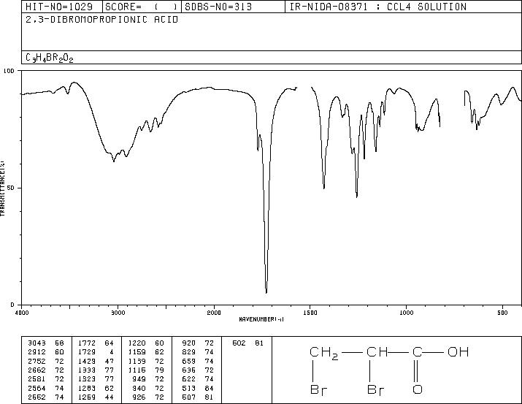Click peak table entry 3043
This screenshot has width=522, height=404.
point(37,343)
